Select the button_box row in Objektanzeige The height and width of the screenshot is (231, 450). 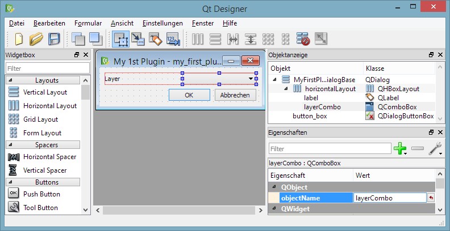click(352, 116)
